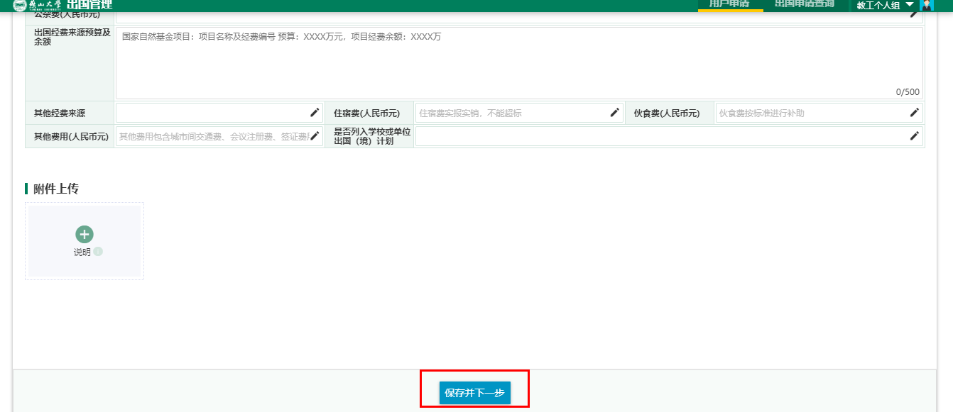
Task: Click the 出国管理 title in header
Action: point(89,5)
